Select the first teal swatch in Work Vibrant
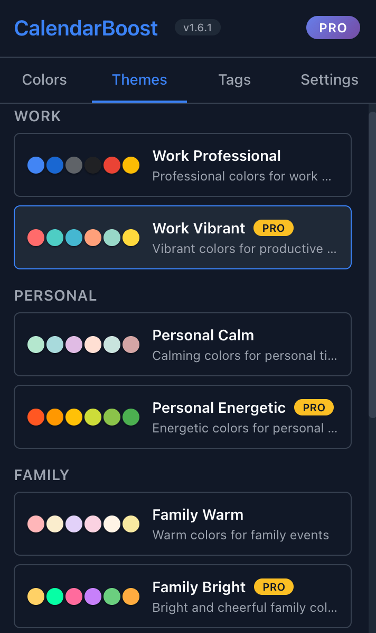This screenshot has width=376, height=633. [55, 238]
